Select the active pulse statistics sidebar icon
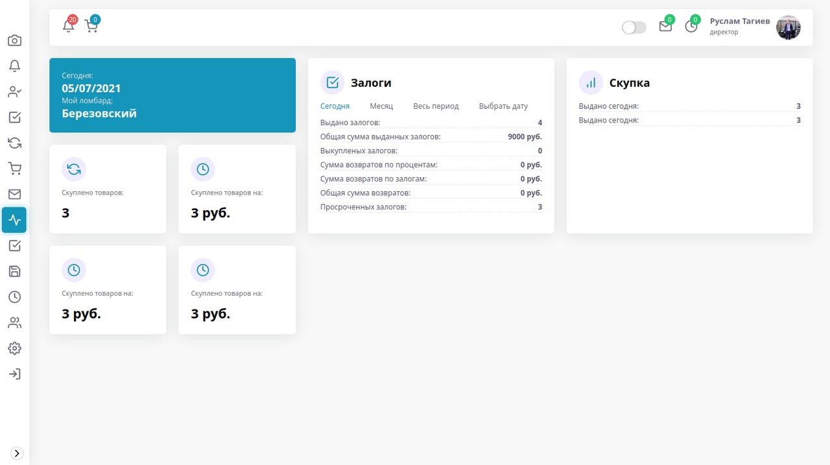 [14, 220]
